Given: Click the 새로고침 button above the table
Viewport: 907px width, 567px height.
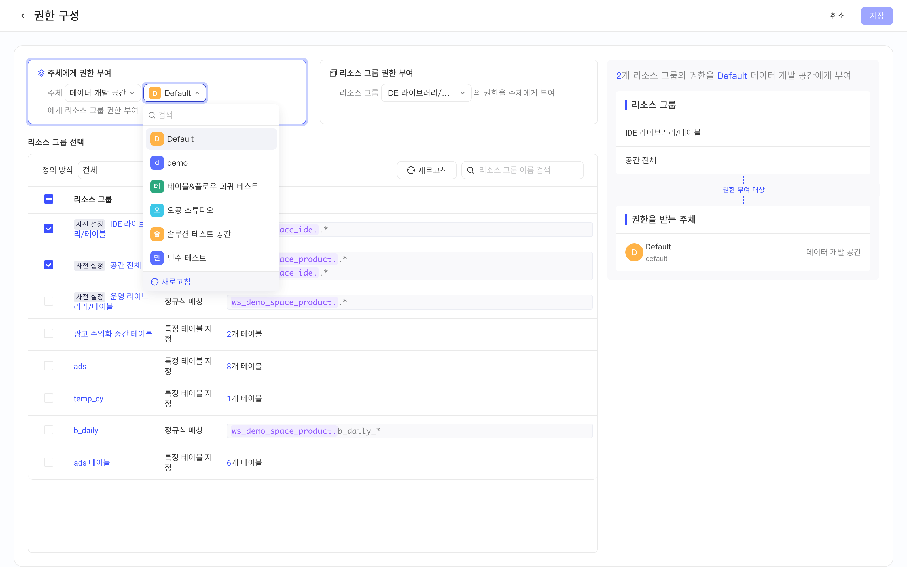Looking at the screenshot, I should click(x=427, y=170).
